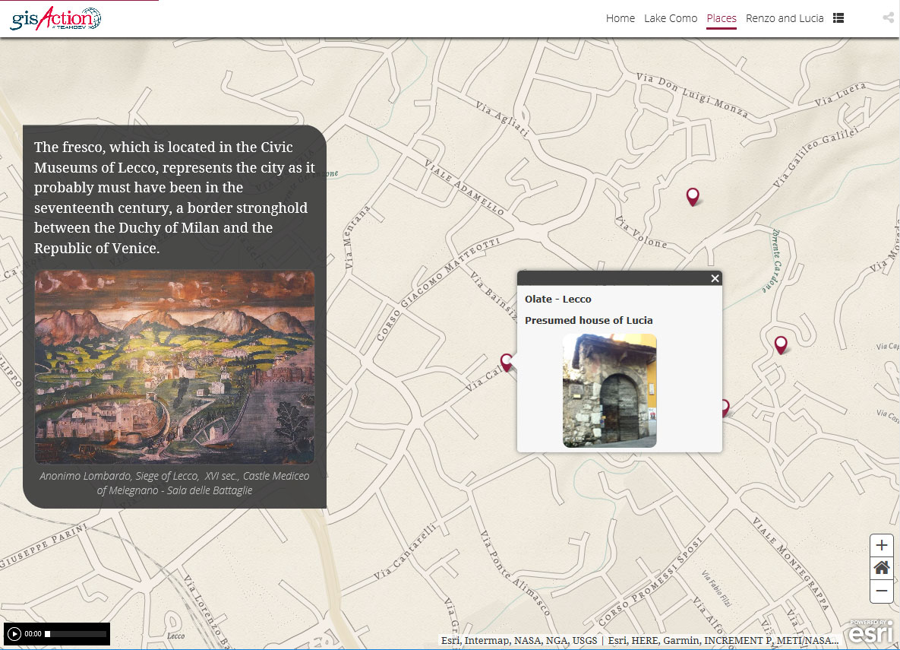Click the 'Presumed house of Lucia' text
The height and width of the screenshot is (650, 900).
click(x=589, y=320)
